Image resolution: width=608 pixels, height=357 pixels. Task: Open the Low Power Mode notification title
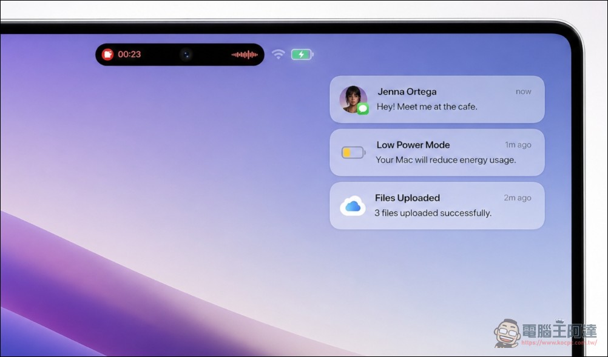413,145
